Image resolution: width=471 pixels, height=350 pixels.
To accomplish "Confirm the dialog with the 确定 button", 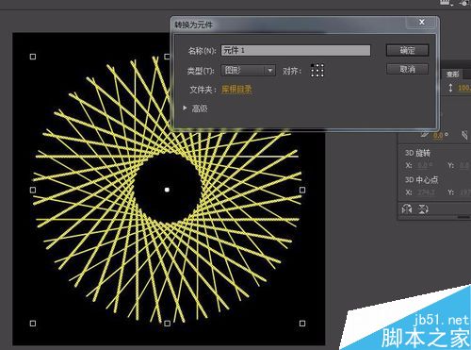I will 407,50.
